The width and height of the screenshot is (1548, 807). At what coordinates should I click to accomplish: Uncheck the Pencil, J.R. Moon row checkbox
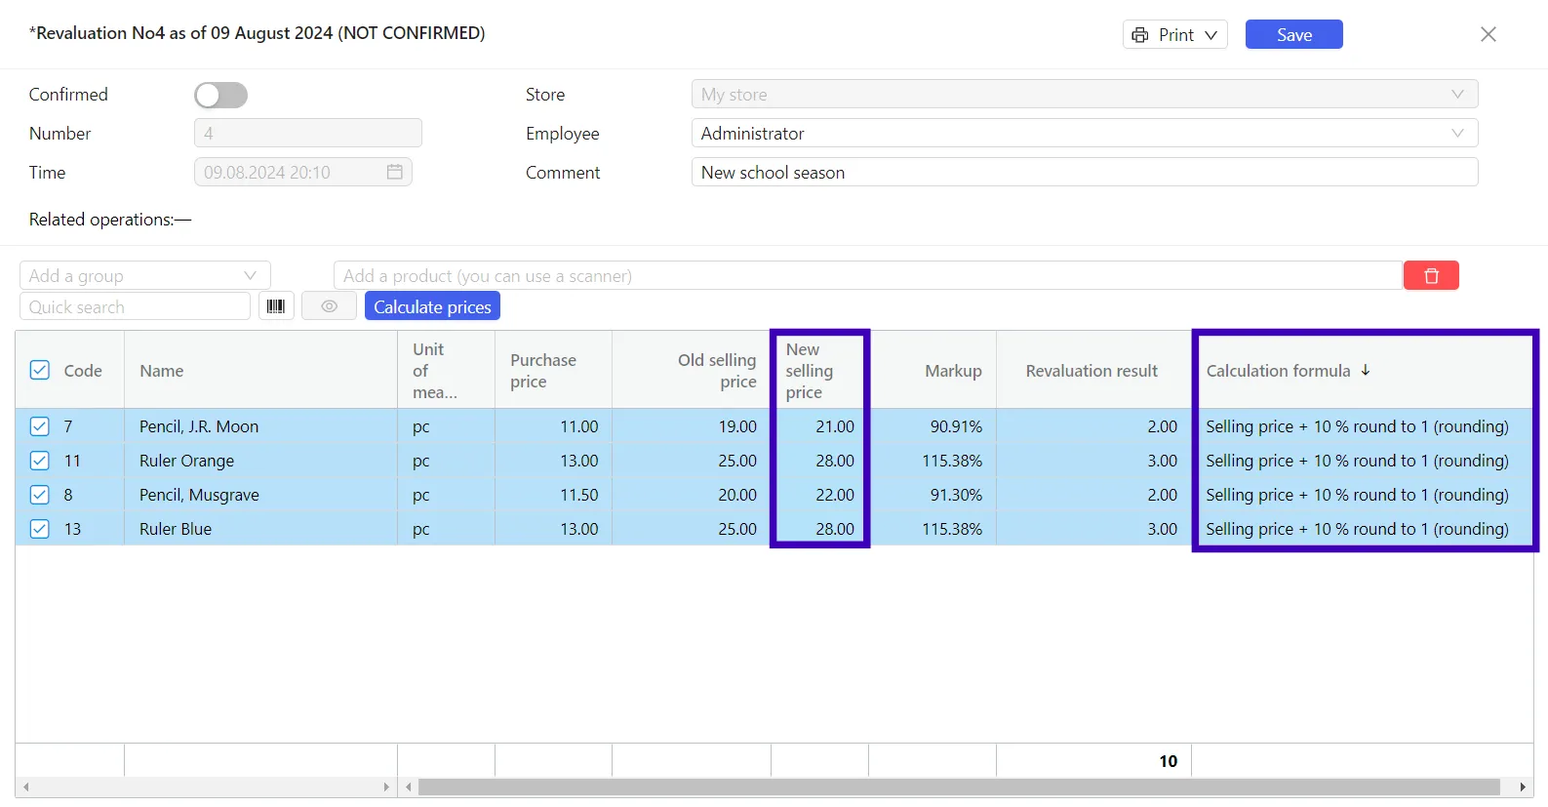(40, 426)
